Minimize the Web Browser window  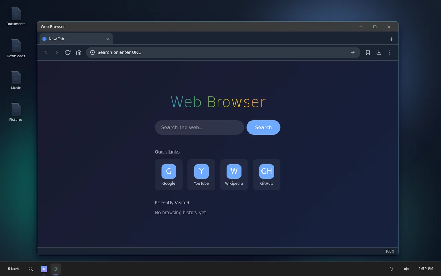[x=361, y=27]
